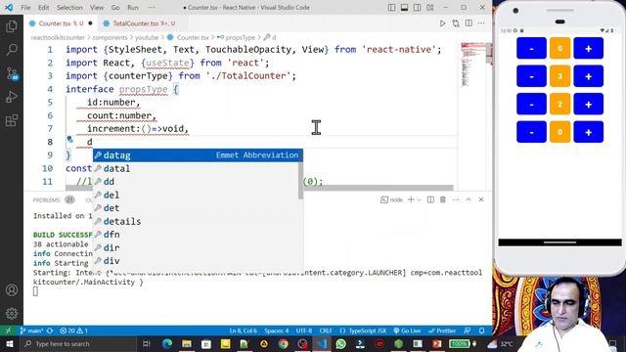The height and width of the screenshot is (352, 626).
Task: Close the bottom terminal panel
Action: click(481, 199)
